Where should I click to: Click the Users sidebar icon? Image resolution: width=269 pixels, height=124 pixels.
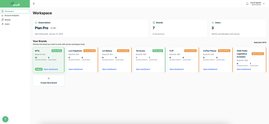click(x=3, y=24)
